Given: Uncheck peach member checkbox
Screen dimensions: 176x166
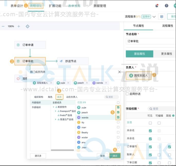Looking at the screenshot, I should (x=118, y=112).
